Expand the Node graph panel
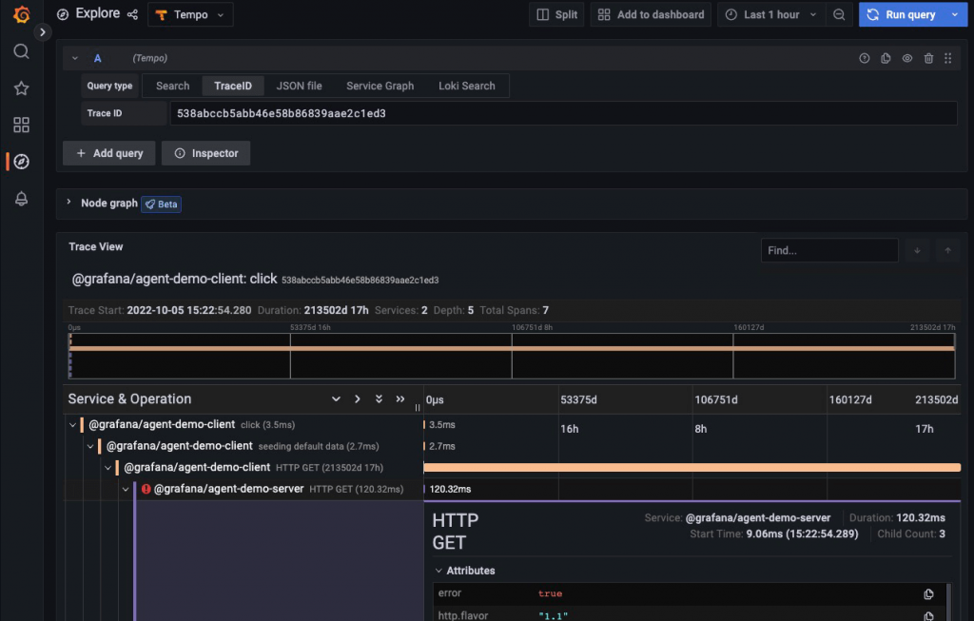 point(68,203)
